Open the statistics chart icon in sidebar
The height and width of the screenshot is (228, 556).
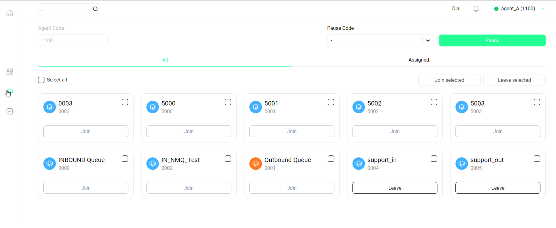pos(10,111)
